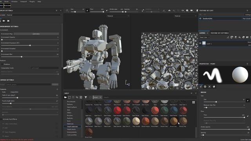The image size is (251, 141).
Task: Select Smart masks shelf category
Action: (71, 129)
